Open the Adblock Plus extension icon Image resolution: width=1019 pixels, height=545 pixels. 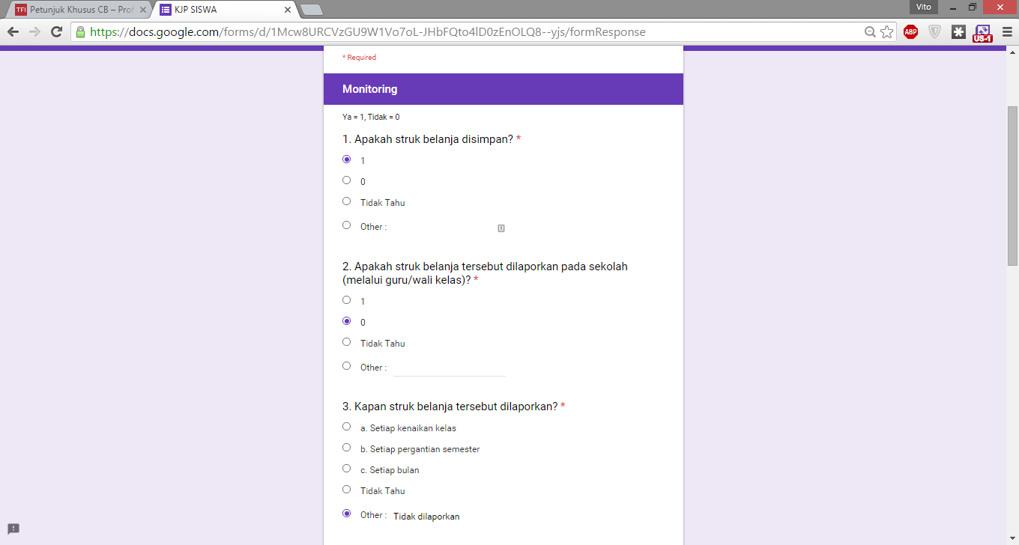point(910,32)
